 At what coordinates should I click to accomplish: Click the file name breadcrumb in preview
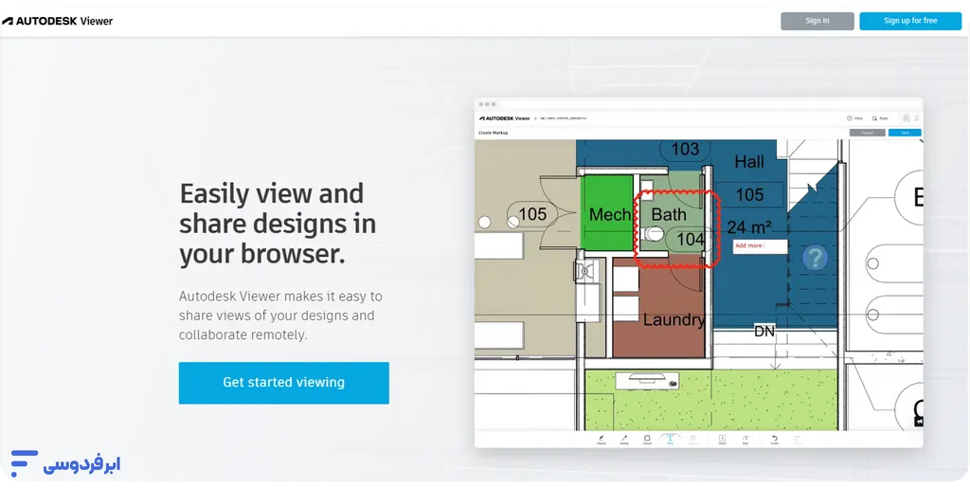(x=563, y=118)
